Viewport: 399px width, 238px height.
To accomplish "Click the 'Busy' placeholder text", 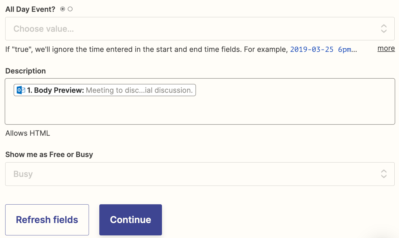I will pos(23,174).
